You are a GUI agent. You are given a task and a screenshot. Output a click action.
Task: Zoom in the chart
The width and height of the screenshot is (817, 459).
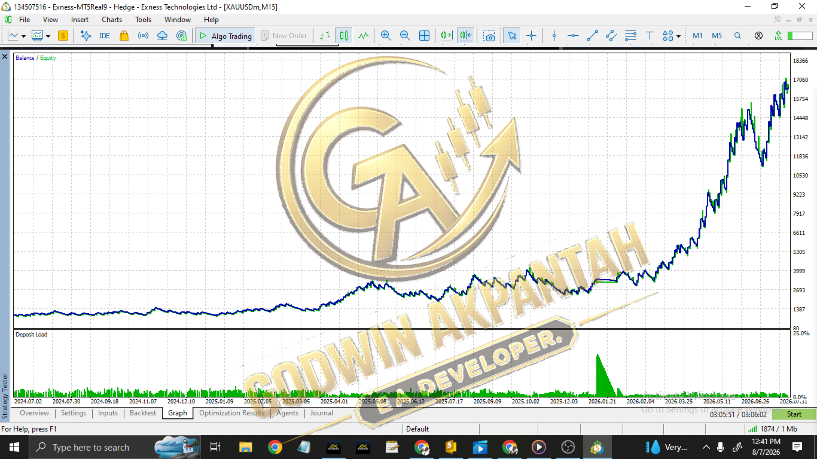pos(386,36)
